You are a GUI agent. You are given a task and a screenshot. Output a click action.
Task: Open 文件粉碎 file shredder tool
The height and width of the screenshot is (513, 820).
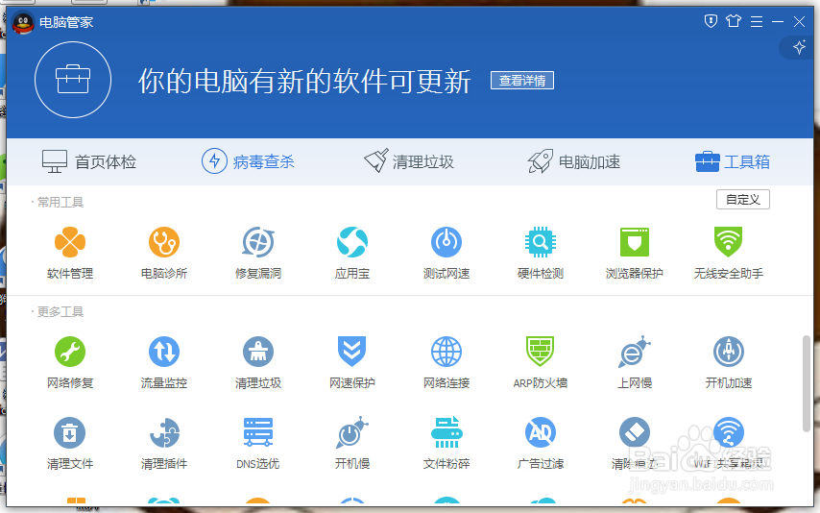(x=446, y=444)
